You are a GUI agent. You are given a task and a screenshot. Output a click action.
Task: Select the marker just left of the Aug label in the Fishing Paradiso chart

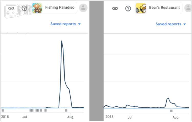pyautogui.click(x=66, y=110)
